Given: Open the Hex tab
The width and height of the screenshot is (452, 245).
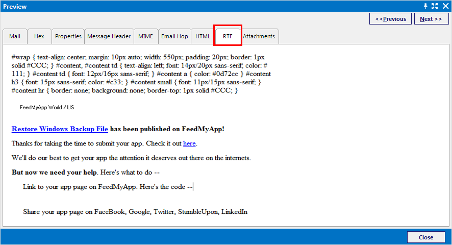Looking at the screenshot, I should [x=39, y=36].
